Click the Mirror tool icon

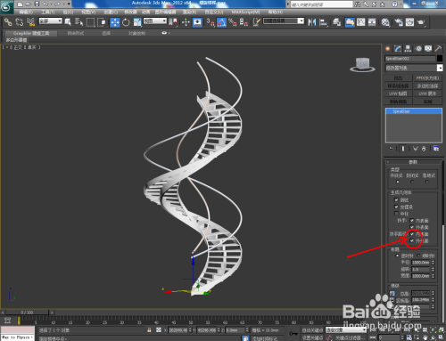click(312, 22)
